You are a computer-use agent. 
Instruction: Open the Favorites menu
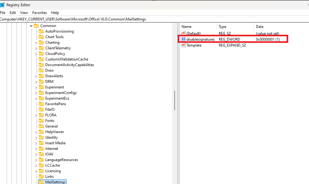pos(39,12)
